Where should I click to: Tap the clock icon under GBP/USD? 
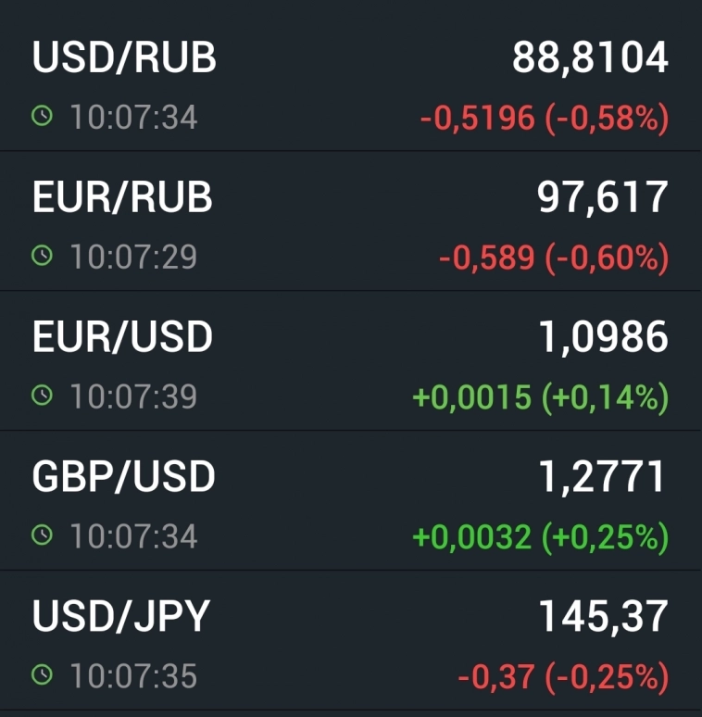coord(42,535)
